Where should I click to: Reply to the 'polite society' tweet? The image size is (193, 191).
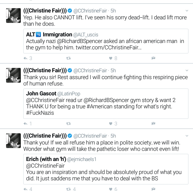26,189
